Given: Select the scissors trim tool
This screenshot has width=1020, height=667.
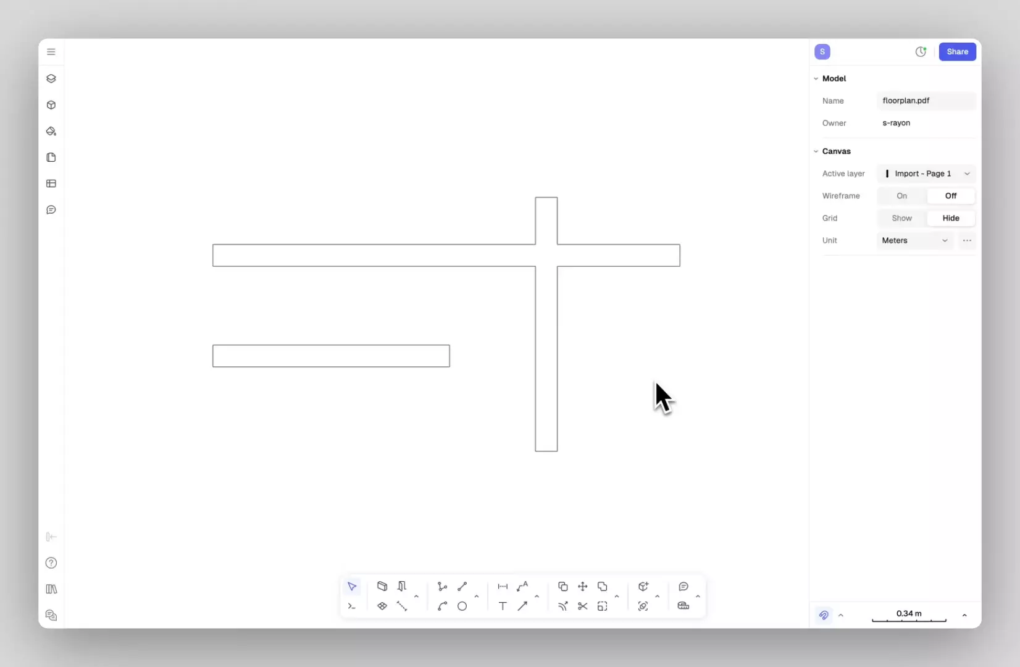Looking at the screenshot, I should [582, 606].
